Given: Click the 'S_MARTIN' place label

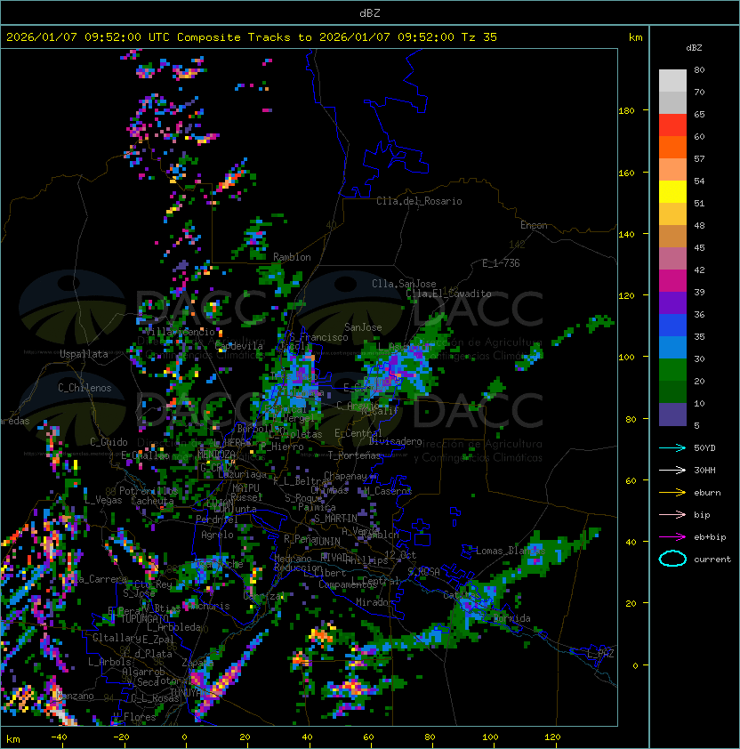Looking at the screenshot, I should (x=335, y=519).
